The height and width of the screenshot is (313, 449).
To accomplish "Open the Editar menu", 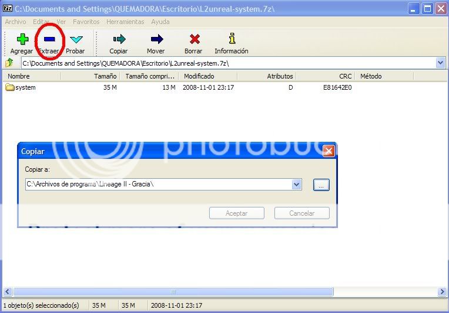I will [x=41, y=22].
